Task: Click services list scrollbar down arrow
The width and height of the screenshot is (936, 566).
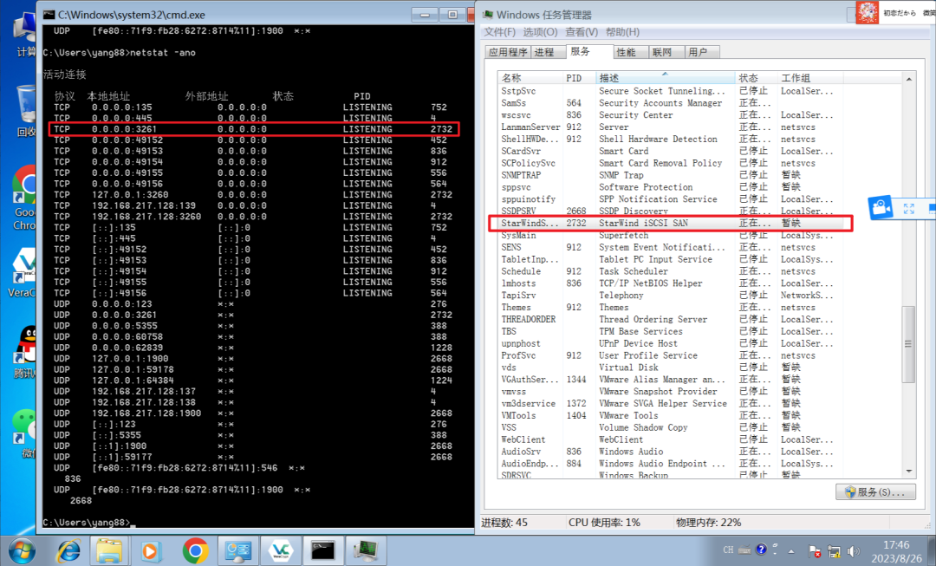Action: [908, 471]
